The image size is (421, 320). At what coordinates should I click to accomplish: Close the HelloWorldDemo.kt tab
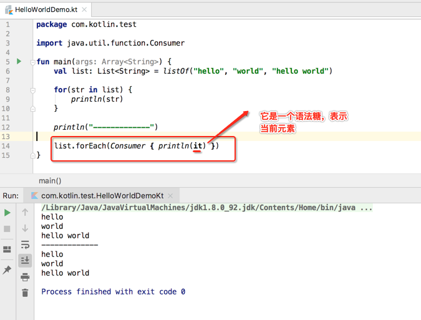click(x=84, y=9)
